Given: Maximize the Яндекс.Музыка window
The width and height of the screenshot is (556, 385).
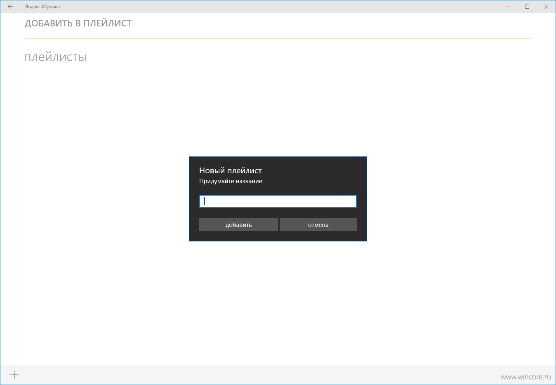Looking at the screenshot, I should (x=527, y=7).
